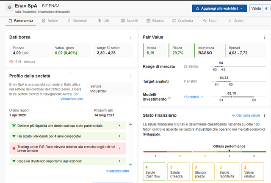This screenshot has width=271, height=183.
Task: Select the Salute Cash flow score card
Action: point(154,172)
